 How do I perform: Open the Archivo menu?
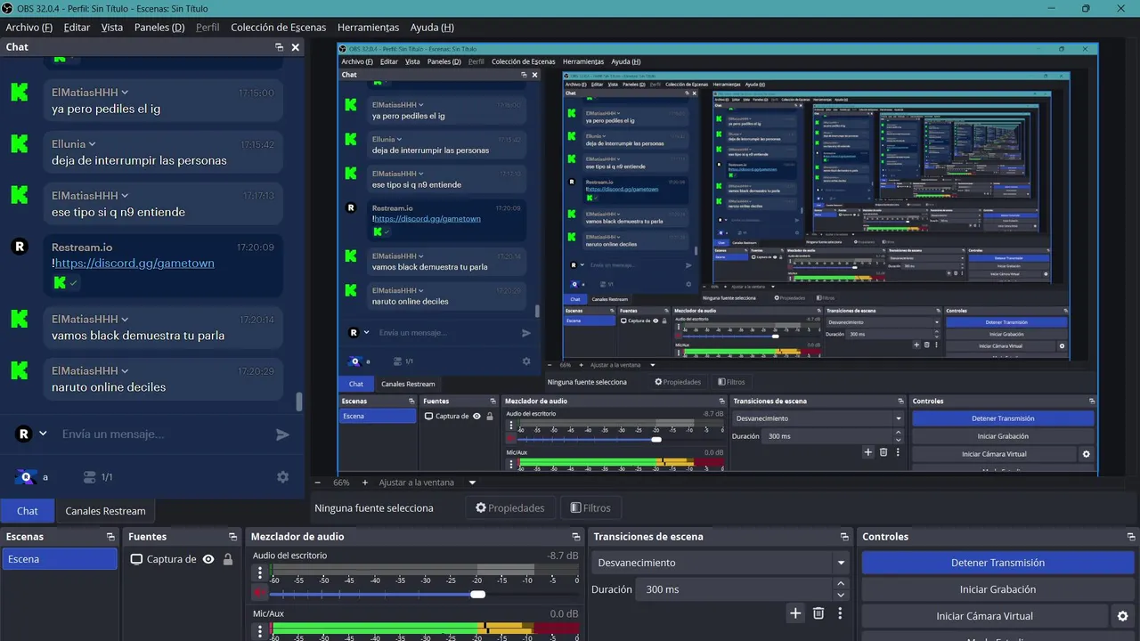pos(28,28)
